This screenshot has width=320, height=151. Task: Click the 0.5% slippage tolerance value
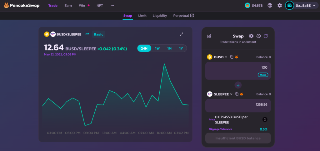pyautogui.click(x=263, y=129)
